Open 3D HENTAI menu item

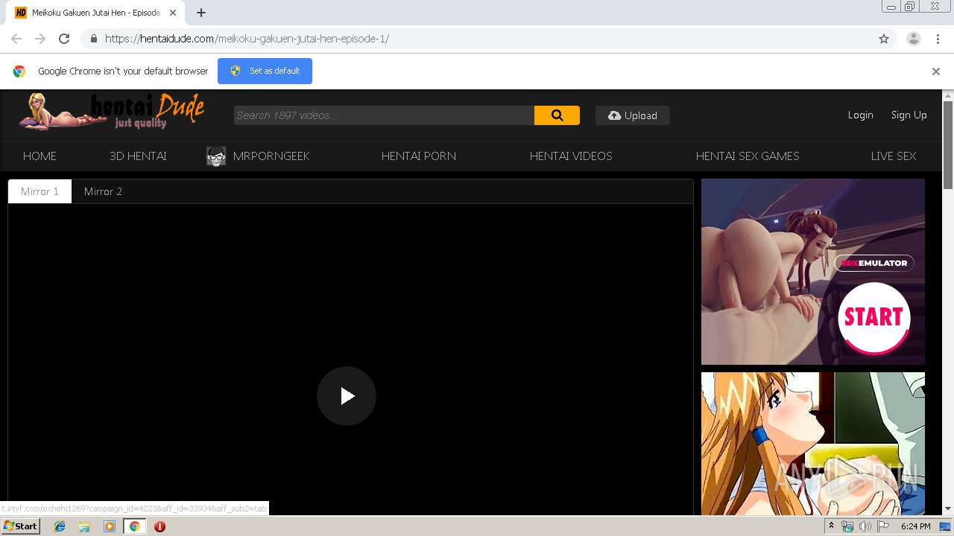click(x=138, y=156)
